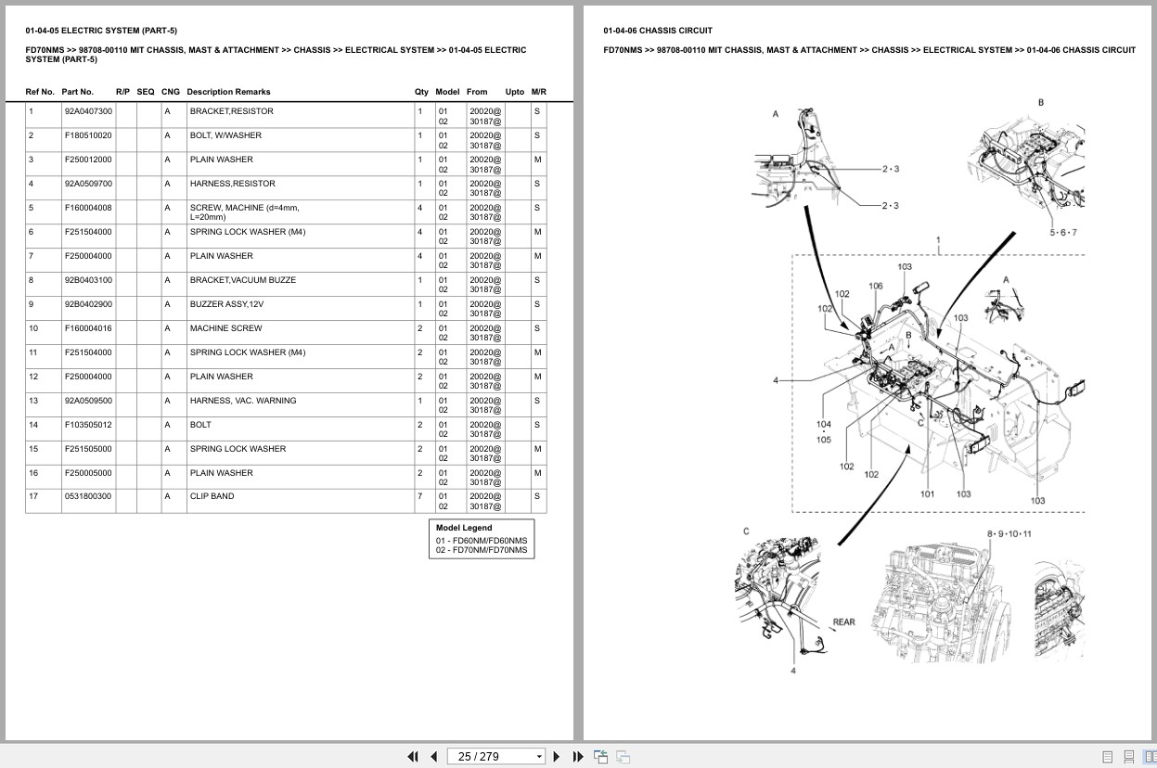Go to the first page
The height and width of the screenshot is (768, 1157).
pyautogui.click(x=413, y=756)
